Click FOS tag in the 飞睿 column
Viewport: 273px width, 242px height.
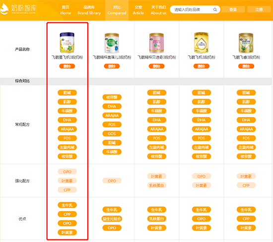point(246,138)
